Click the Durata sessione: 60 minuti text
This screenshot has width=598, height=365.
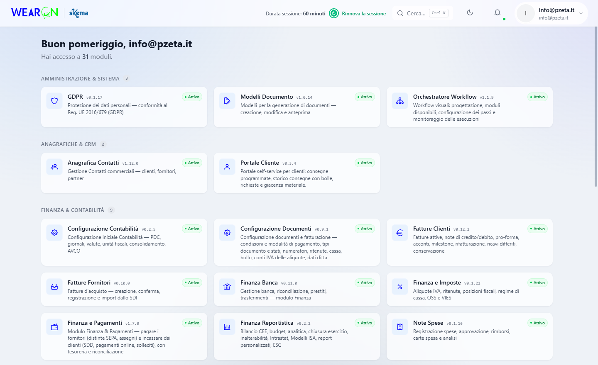[296, 14]
